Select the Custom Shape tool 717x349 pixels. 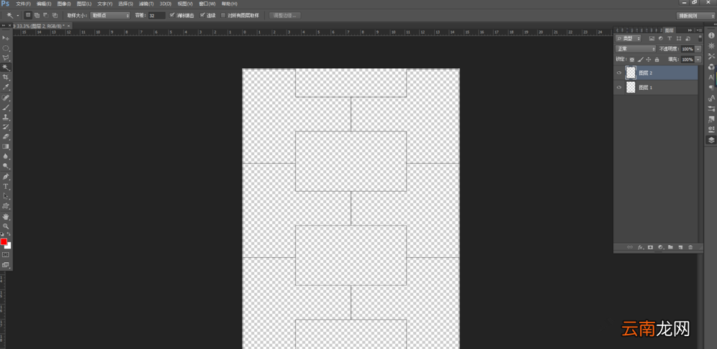(x=6, y=206)
